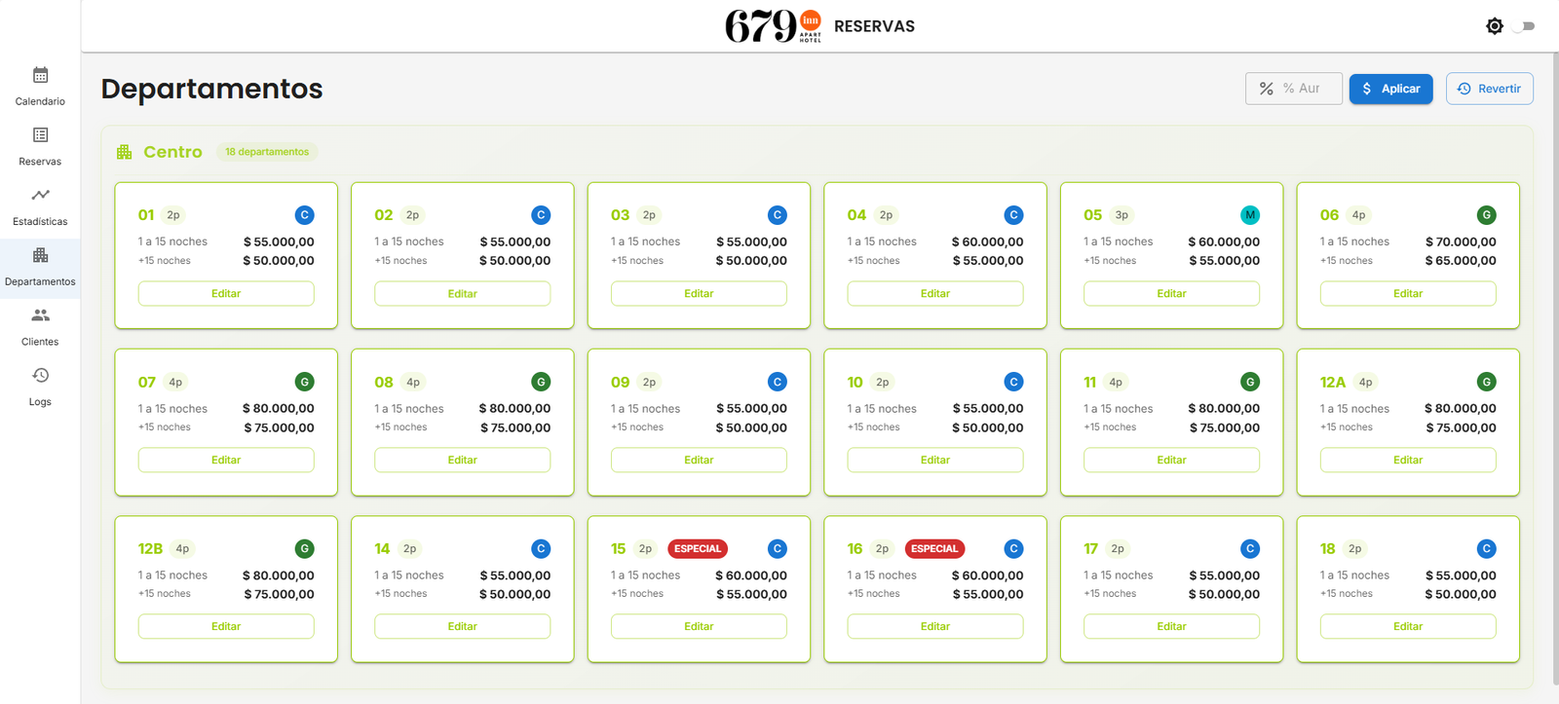Open the Reservas list icon
Image resolution: width=1559 pixels, height=704 pixels.
40,135
